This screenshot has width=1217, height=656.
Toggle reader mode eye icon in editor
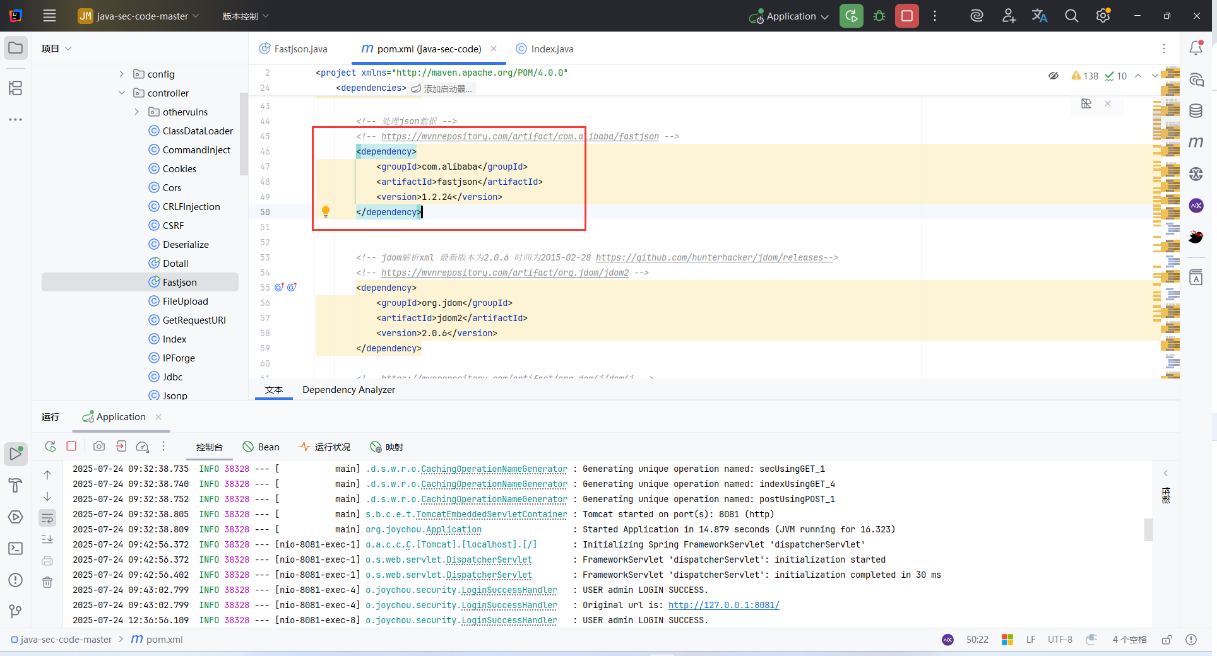click(1054, 76)
